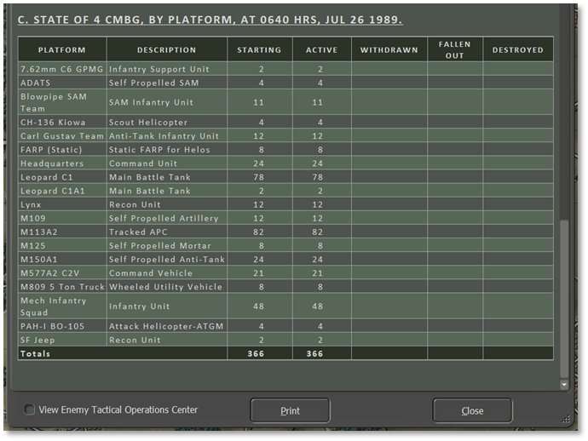The image size is (588, 441).
Task: Select the DESTROYED column header
Action: click(517, 49)
